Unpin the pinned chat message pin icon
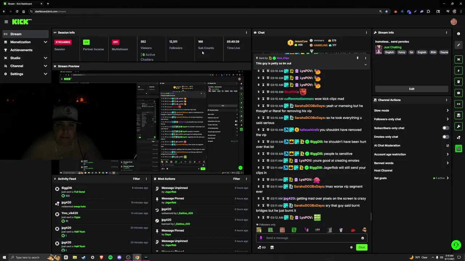The height and width of the screenshot is (261, 465). (x=357, y=58)
